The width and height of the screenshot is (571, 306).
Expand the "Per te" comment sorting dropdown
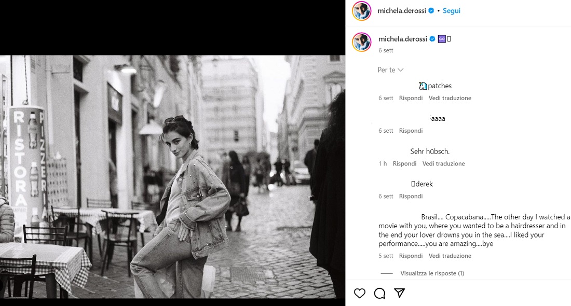[x=390, y=70]
